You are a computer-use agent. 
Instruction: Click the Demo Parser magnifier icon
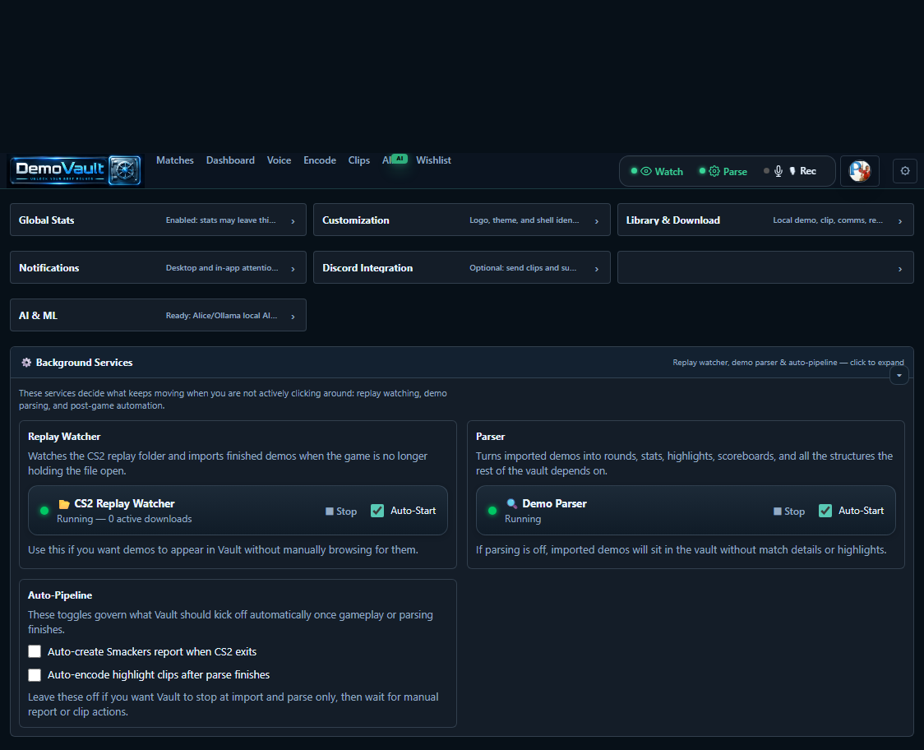tap(512, 503)
